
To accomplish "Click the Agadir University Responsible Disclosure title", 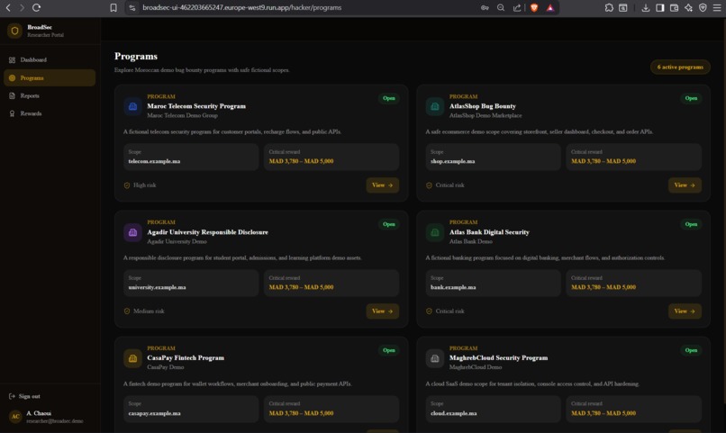I will point(207,231).
